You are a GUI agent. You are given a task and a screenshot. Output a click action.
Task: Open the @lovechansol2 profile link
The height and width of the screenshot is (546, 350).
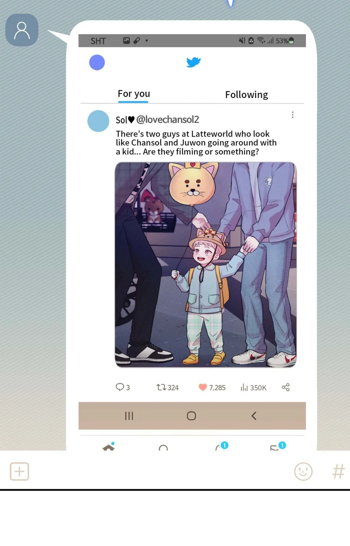point(167,119)
